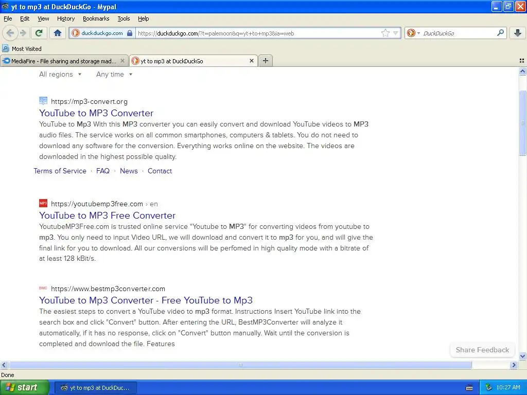
Task: Click the Share Feedback button
Action: pyautogui.click(x=482, y=350)
